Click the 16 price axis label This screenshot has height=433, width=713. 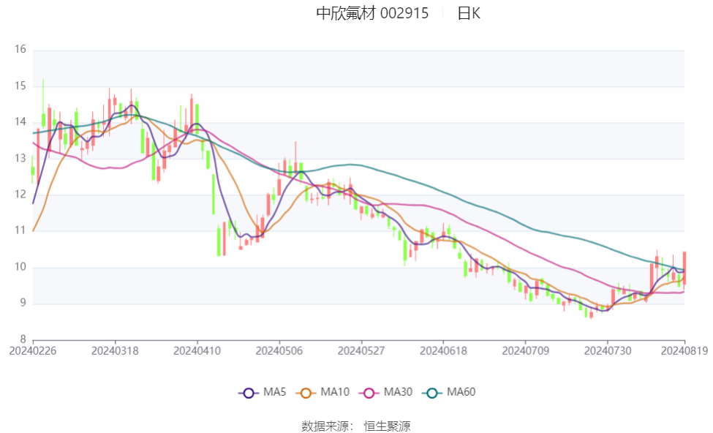[20, 49]
